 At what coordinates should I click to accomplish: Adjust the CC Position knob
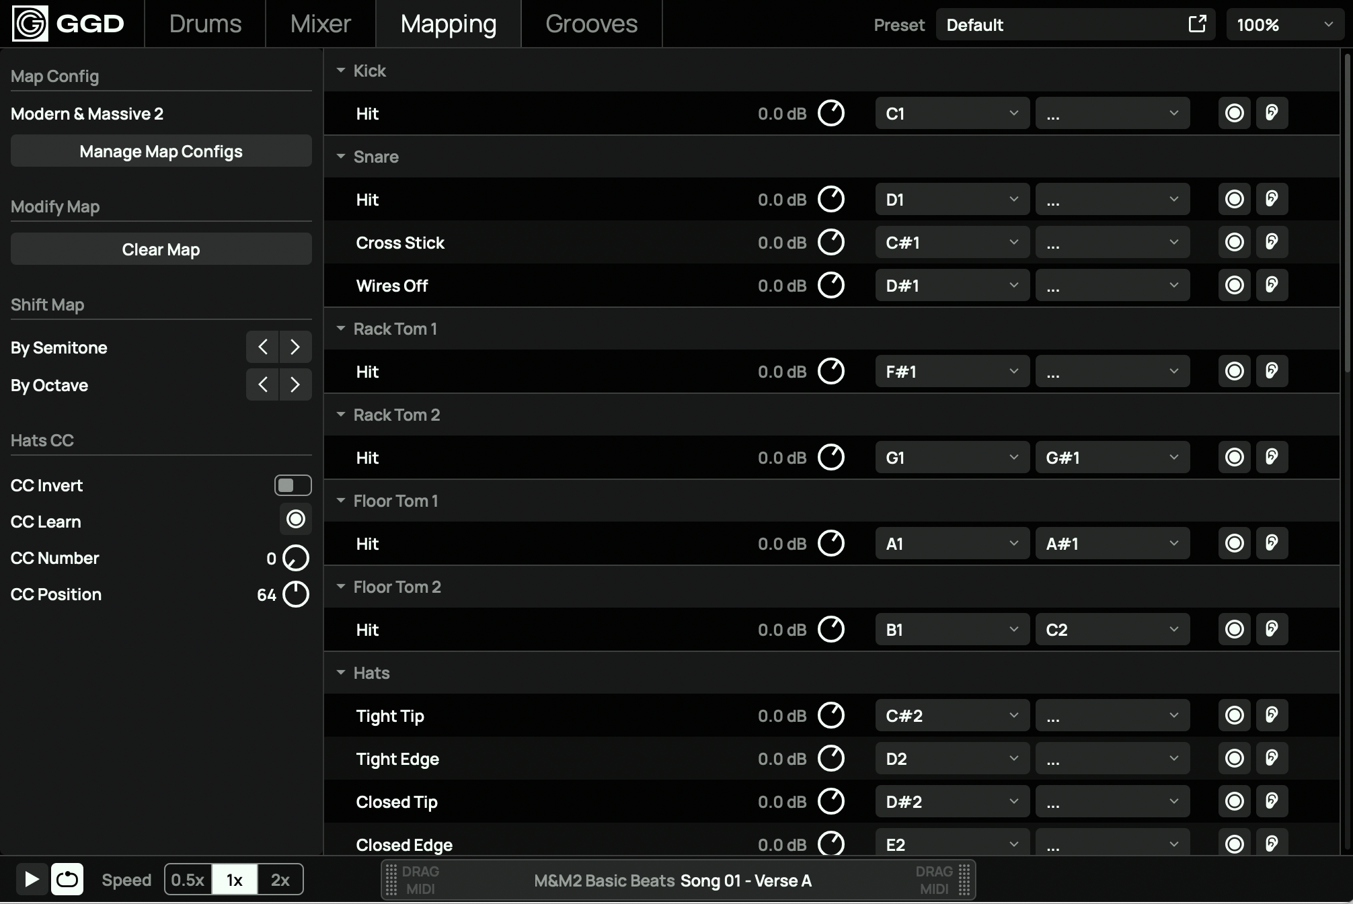pyautogui.click(x=295, y=594)
